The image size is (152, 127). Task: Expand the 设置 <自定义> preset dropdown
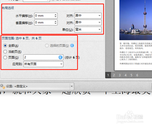click(x=72, y=86)
